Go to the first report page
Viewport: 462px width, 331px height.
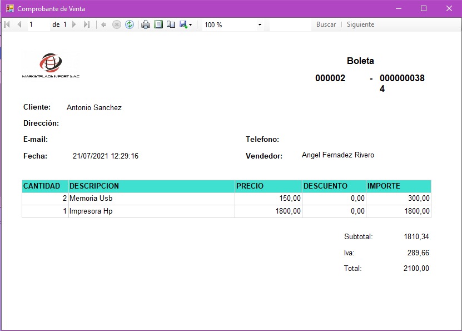[7, 24]
